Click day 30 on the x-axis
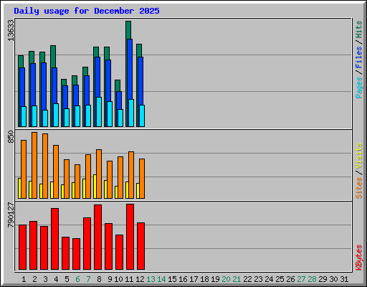367x287 pixels. (x=333, y=279)
